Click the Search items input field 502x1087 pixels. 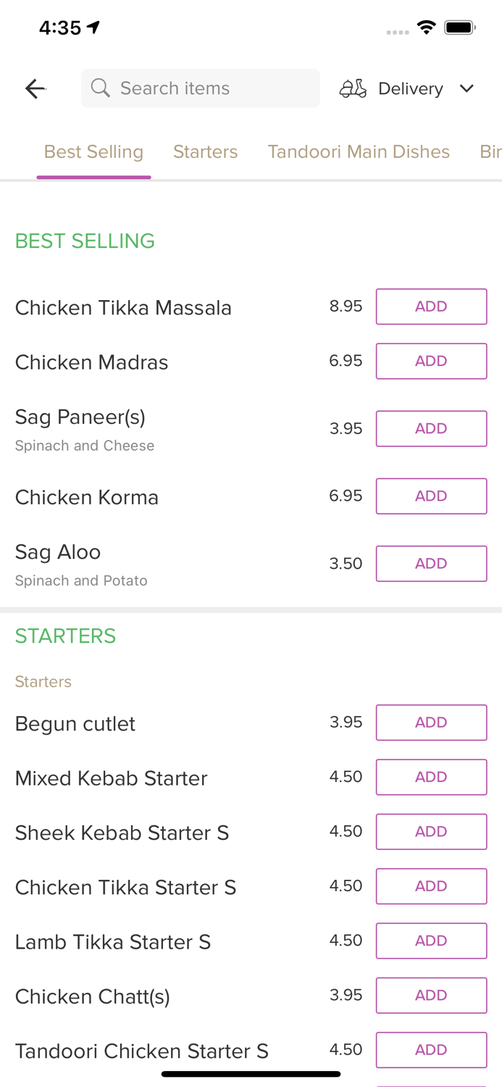[201, 88]
